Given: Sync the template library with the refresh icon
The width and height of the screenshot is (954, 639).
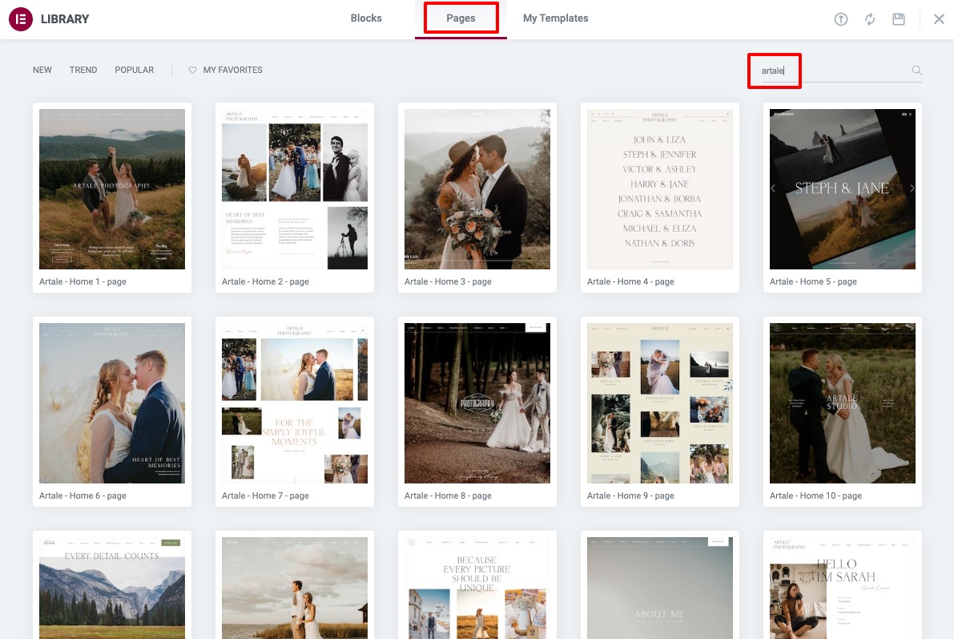Looking at the screenshot, I should click(870, 18).
